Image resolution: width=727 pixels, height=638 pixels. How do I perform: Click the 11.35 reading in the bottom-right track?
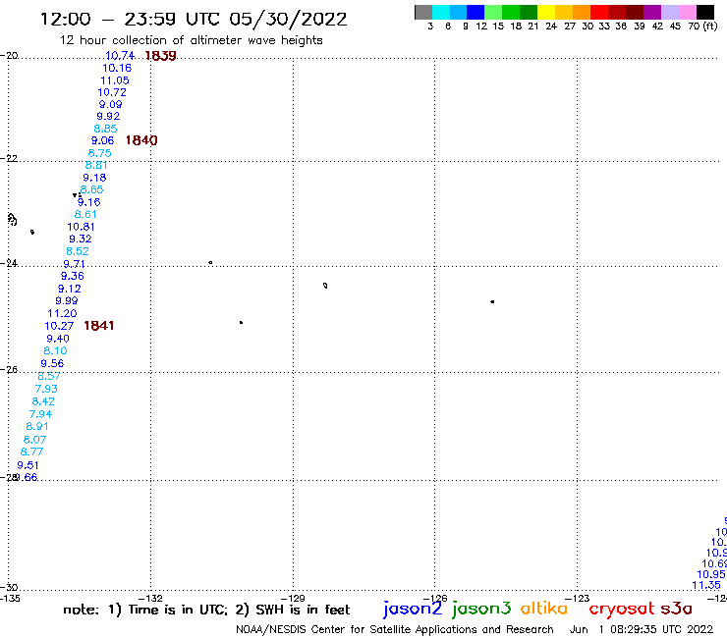pyautogui.click(x=706, y=585)
